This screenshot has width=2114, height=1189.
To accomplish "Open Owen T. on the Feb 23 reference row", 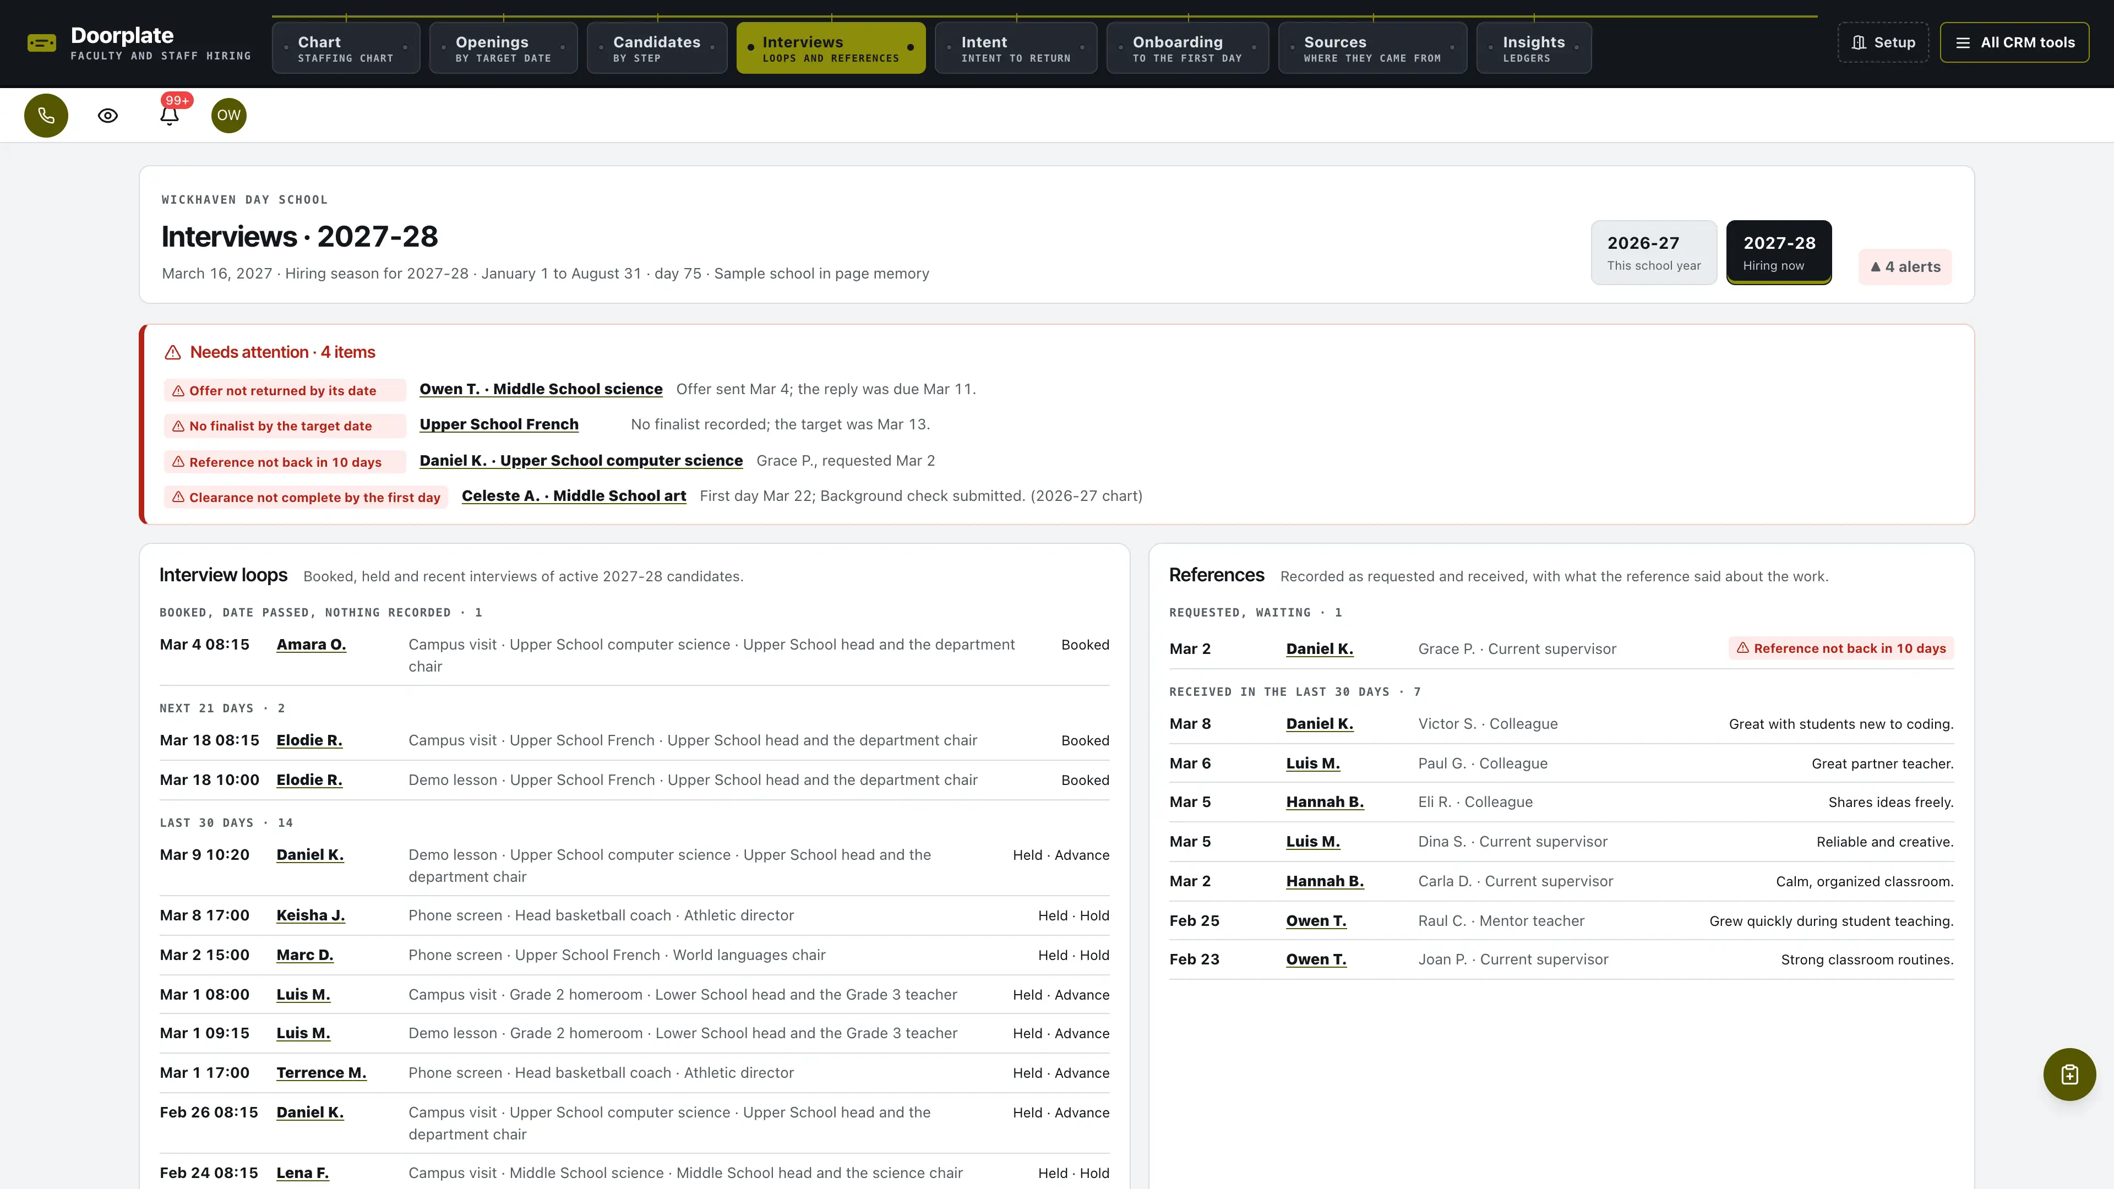I will [1316, 959].
